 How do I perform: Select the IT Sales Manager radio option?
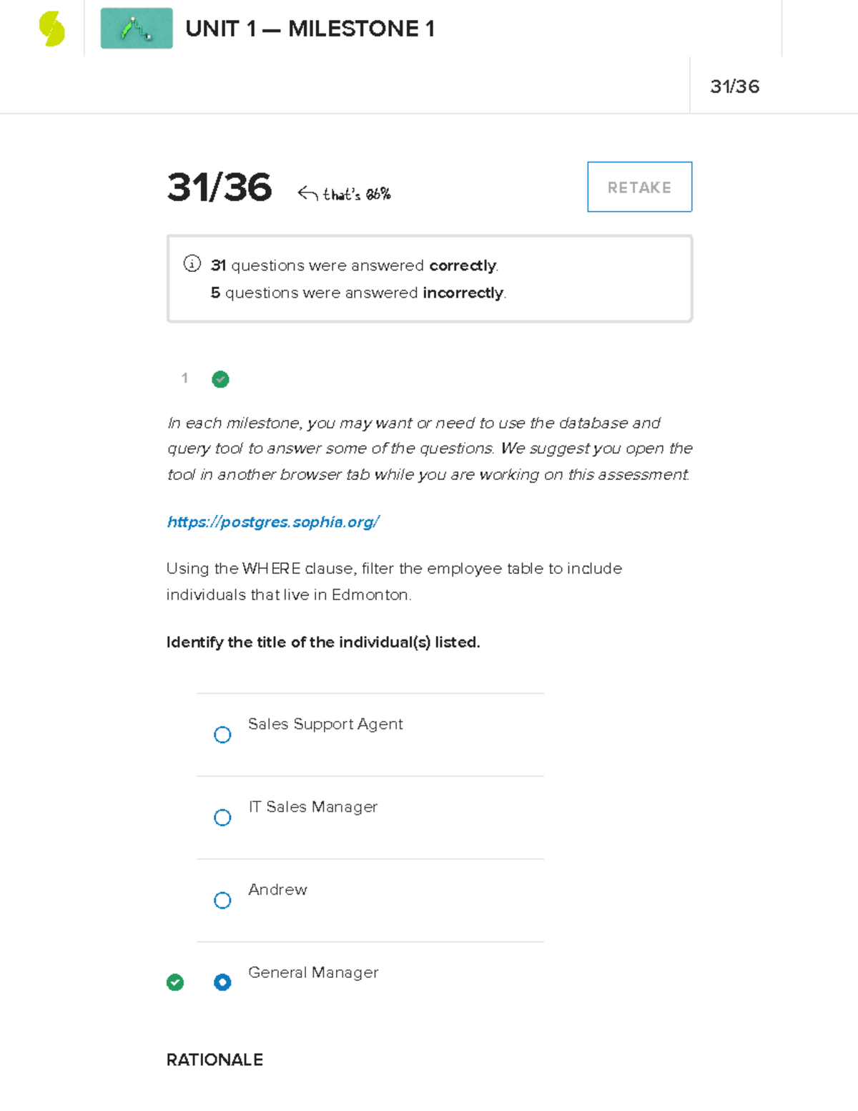pos(222,818)
